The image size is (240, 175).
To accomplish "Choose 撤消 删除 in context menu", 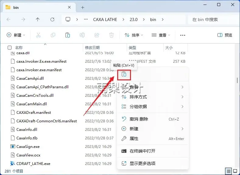I will pos(153,119).
